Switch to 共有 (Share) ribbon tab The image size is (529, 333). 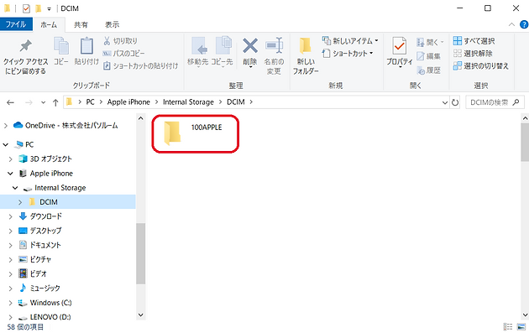[x=81, y=24]
